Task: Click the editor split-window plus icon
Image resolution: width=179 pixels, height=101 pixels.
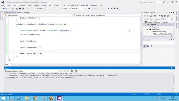Action: 141,18
